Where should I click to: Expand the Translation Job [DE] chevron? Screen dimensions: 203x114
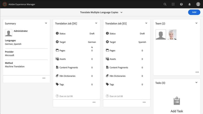[96, 23]
